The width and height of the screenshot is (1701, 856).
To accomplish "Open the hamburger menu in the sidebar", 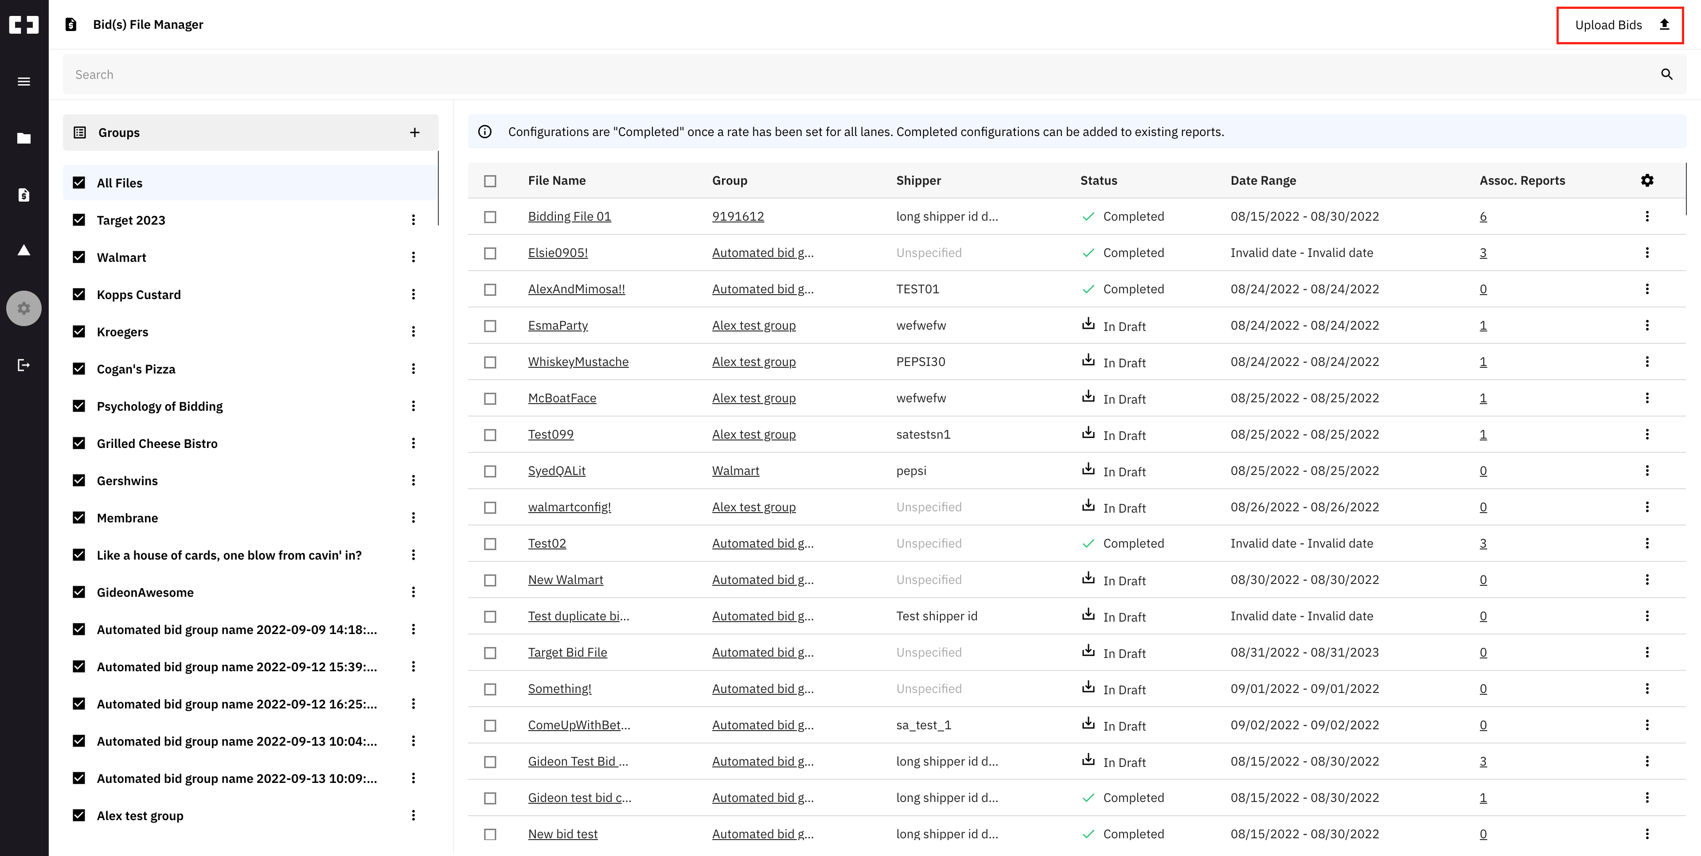I will pos(24,81).
